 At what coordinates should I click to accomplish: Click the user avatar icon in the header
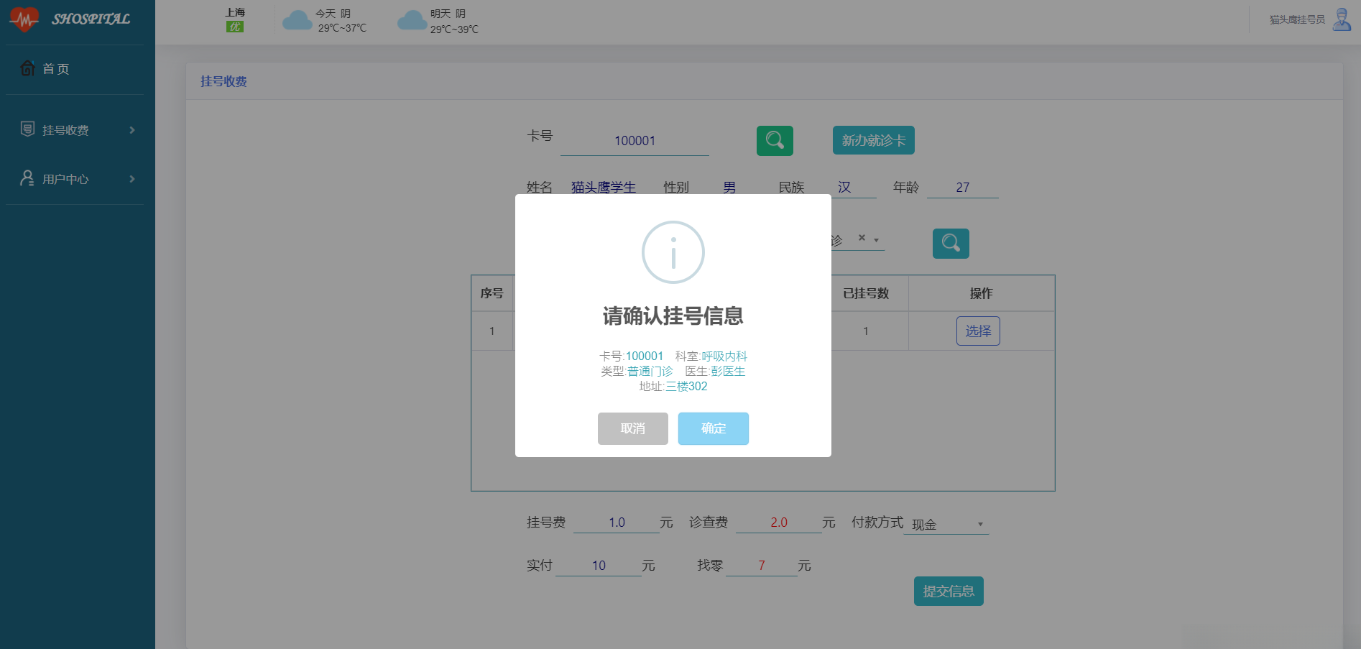[1342, 19]
